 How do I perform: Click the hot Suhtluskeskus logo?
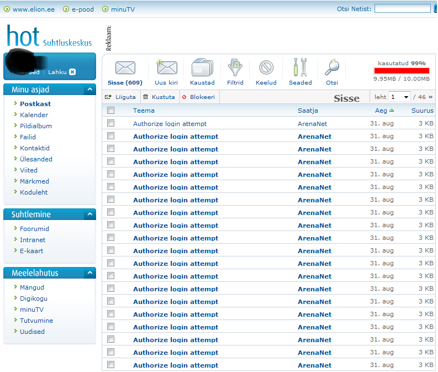49,36
